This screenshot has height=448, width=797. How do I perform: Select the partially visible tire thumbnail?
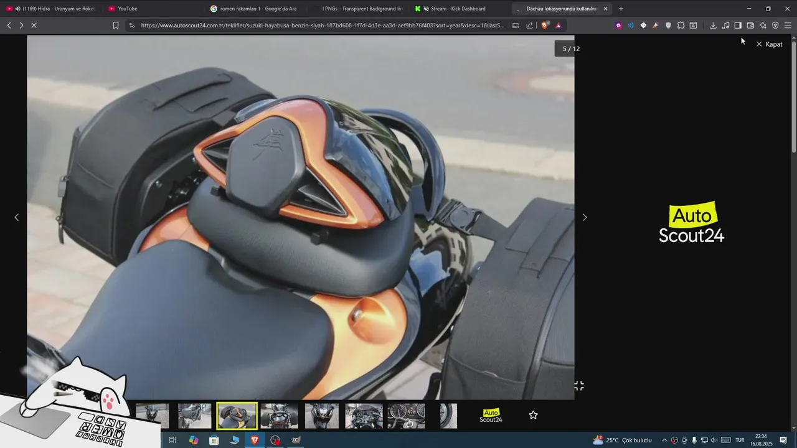coord(449,416)
